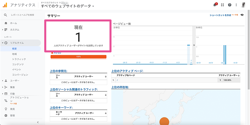This screenshot has height=125, width=250.
Task: Click the orange 100% device bar
Action: (x=78, y=57)
